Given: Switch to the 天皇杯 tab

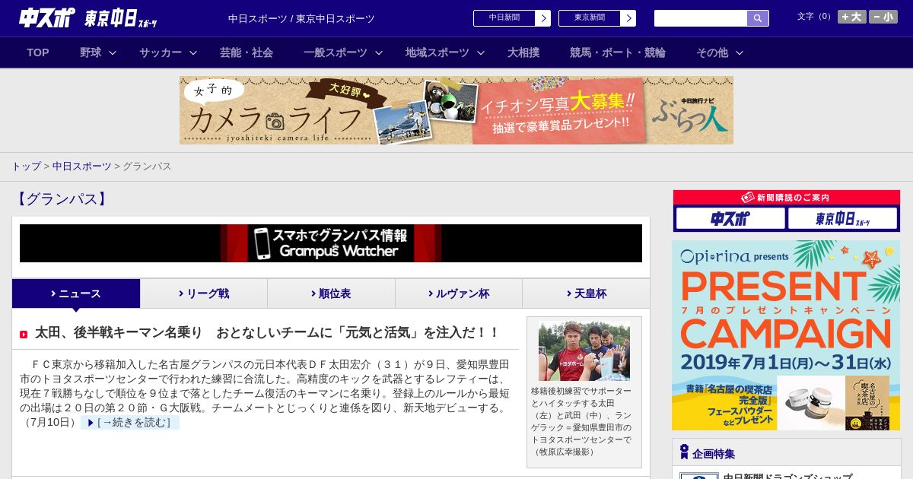Looking at the screenshot, I should point(586,293).
